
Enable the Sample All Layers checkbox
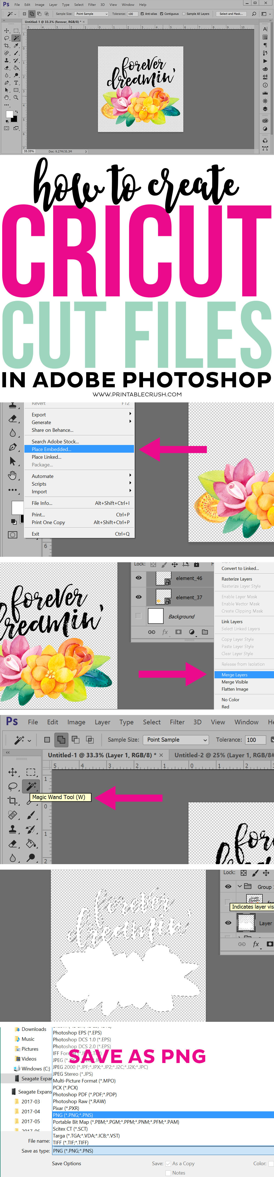(x=184, y=14)
